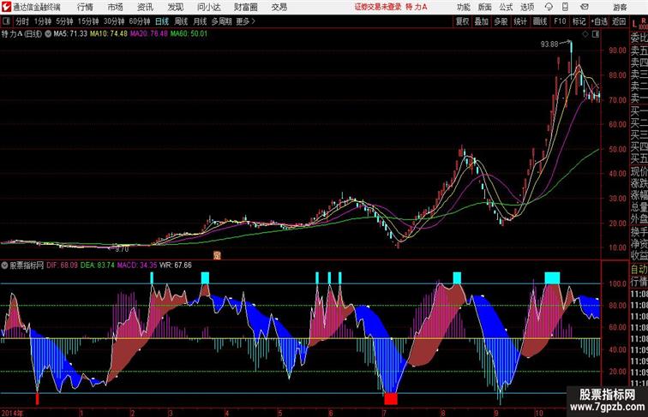
Task: Click the 叠加 overlay button
Action: [x=482, y=21]
